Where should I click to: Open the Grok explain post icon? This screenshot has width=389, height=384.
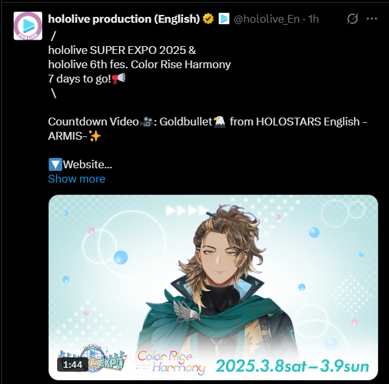pos(352,19)
